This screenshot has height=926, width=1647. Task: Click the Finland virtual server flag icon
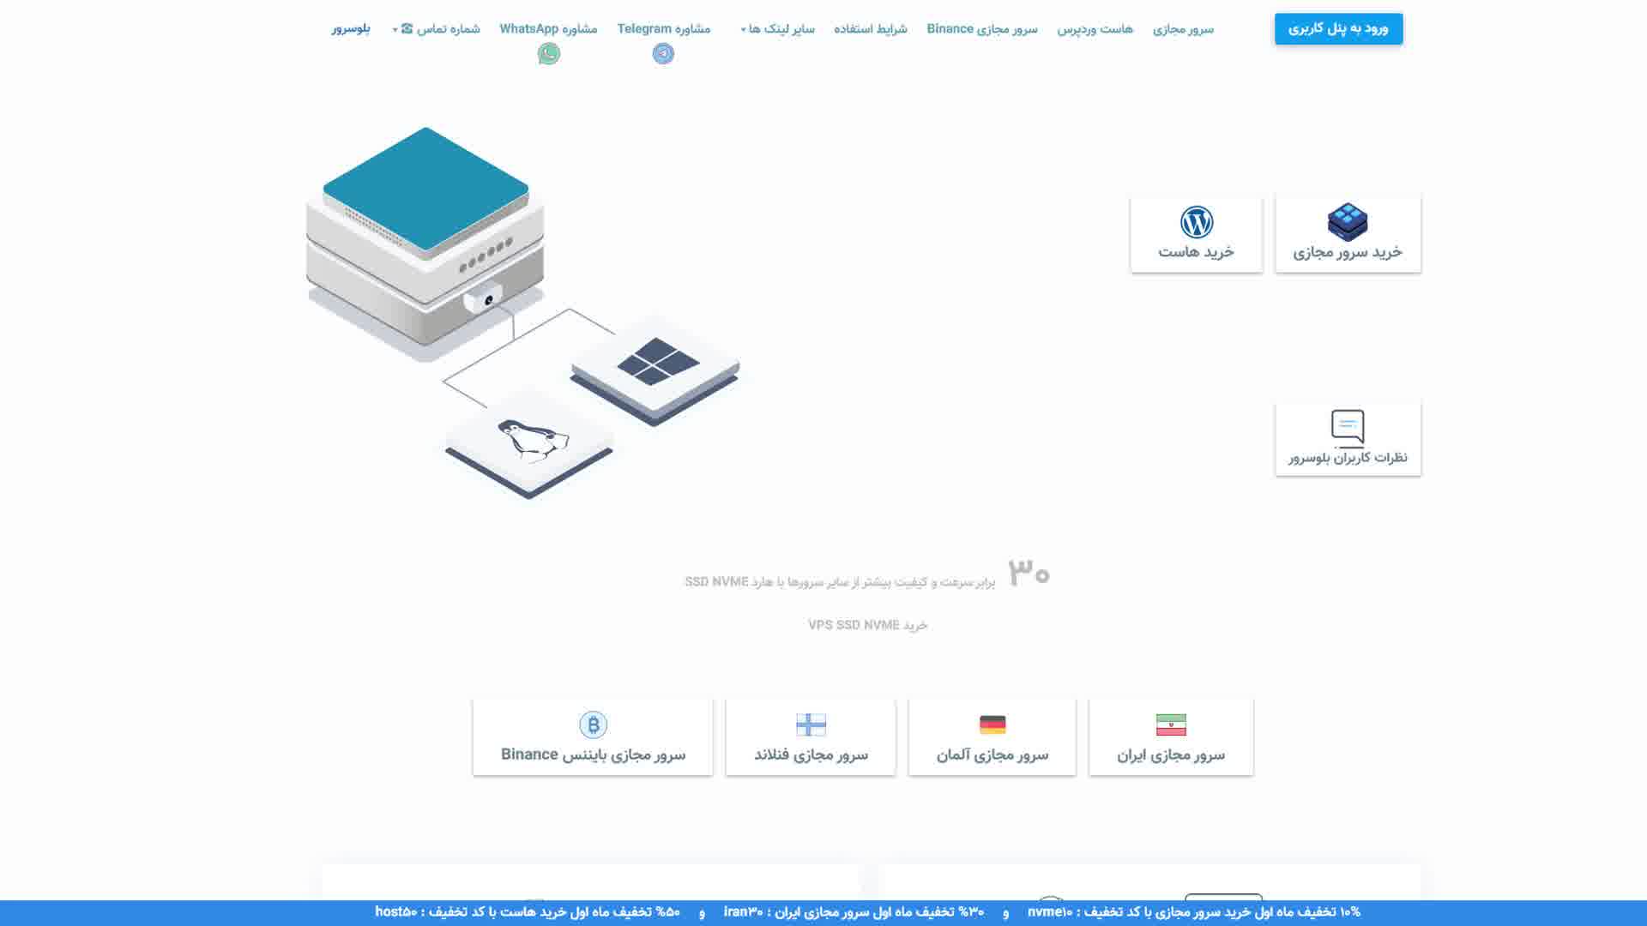811,723
